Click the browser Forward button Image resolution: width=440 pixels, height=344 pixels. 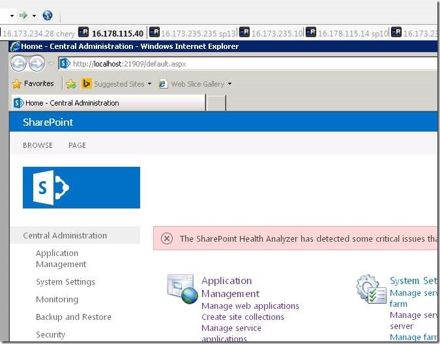point(37,63)
